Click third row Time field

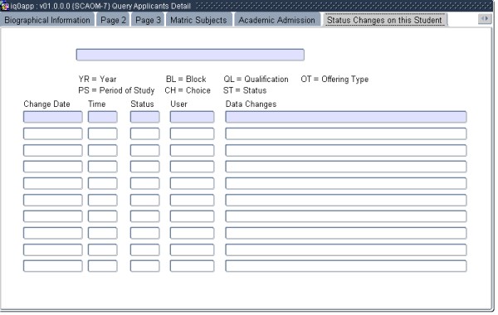click(x=103, y=150)
